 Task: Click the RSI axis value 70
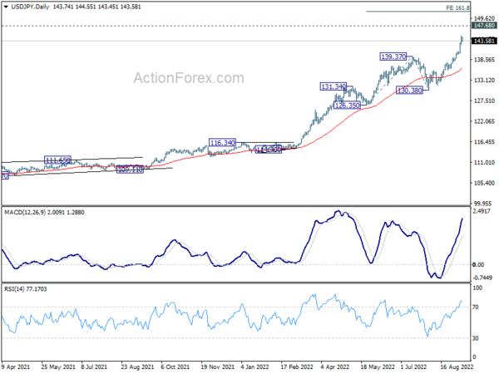(476, 308)
